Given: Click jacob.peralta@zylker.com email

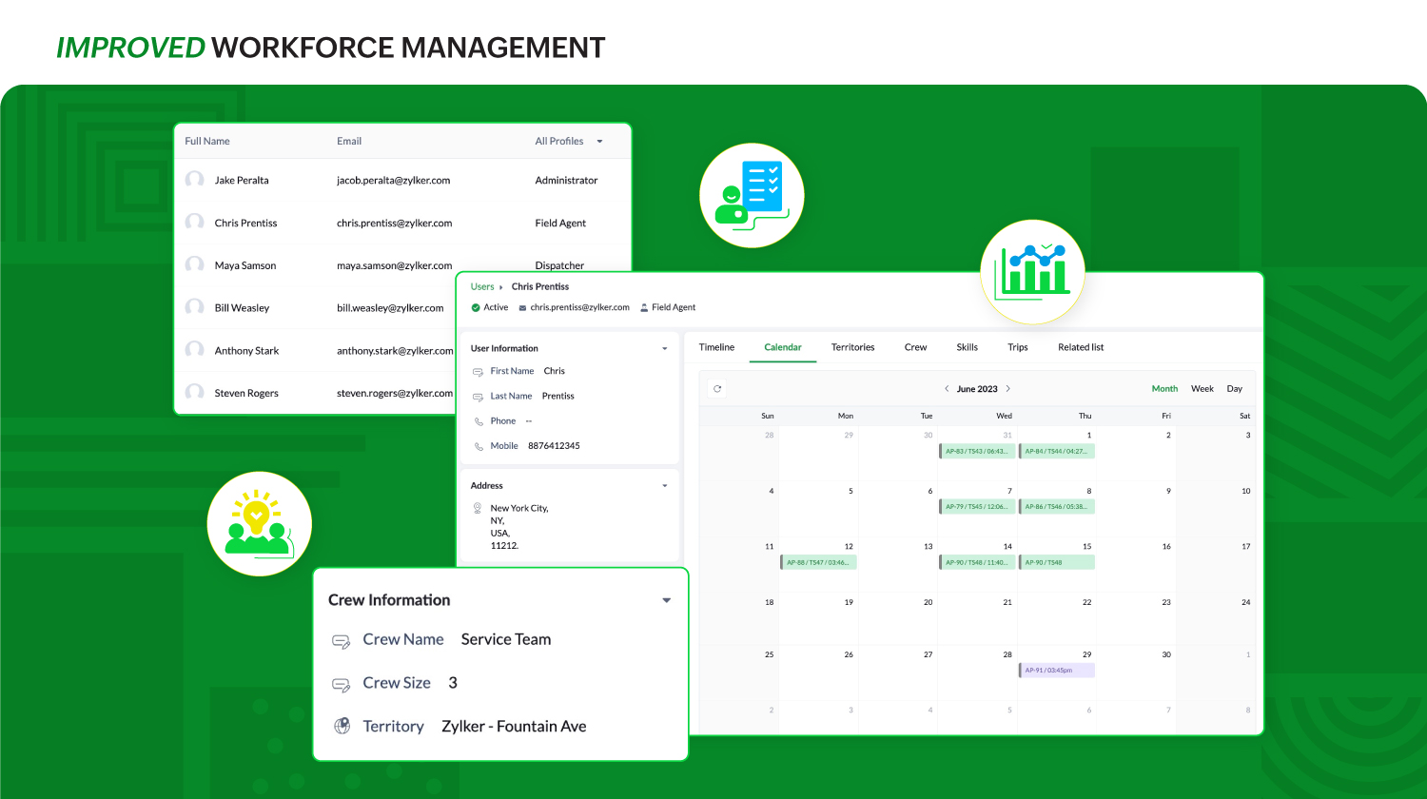Looking at the screenshot, I should tap(393, 180).
